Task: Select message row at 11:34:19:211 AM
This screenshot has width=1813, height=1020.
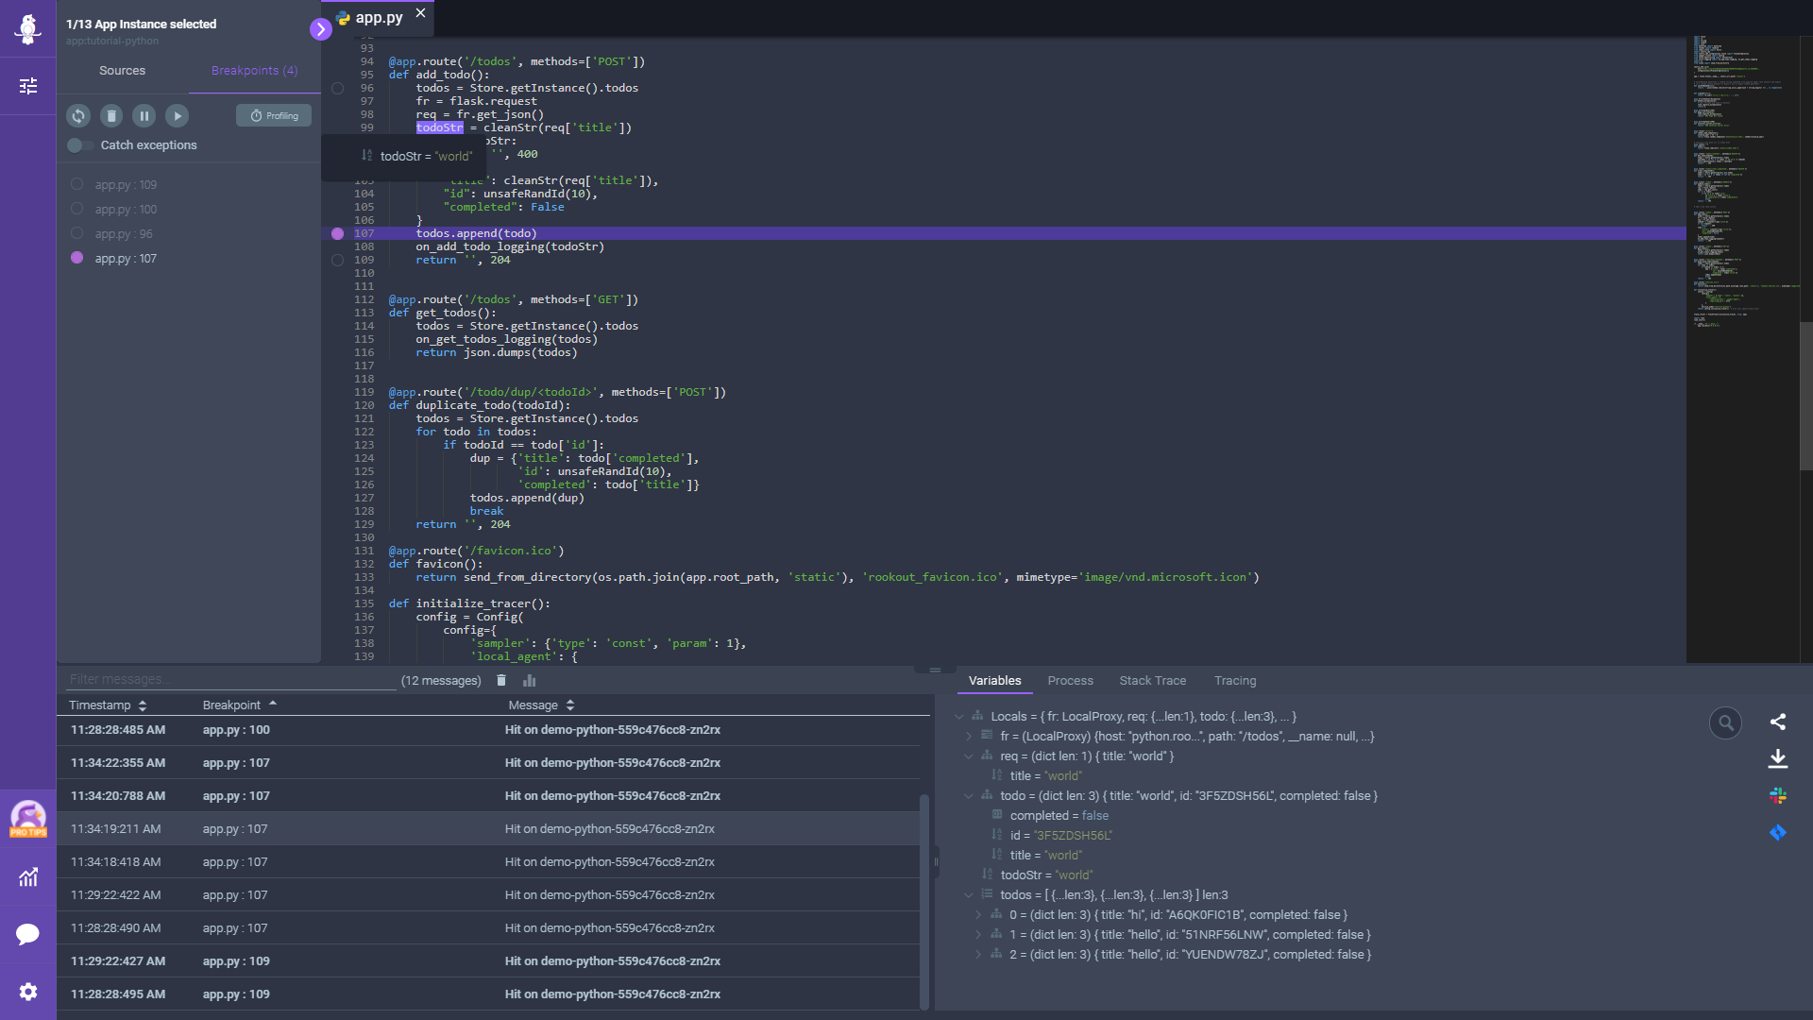Action: (488, 829)
